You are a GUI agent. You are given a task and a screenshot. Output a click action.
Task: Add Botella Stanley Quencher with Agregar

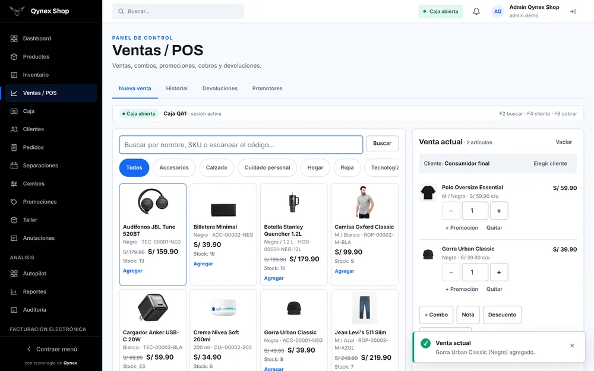click(x=273, y=278)
